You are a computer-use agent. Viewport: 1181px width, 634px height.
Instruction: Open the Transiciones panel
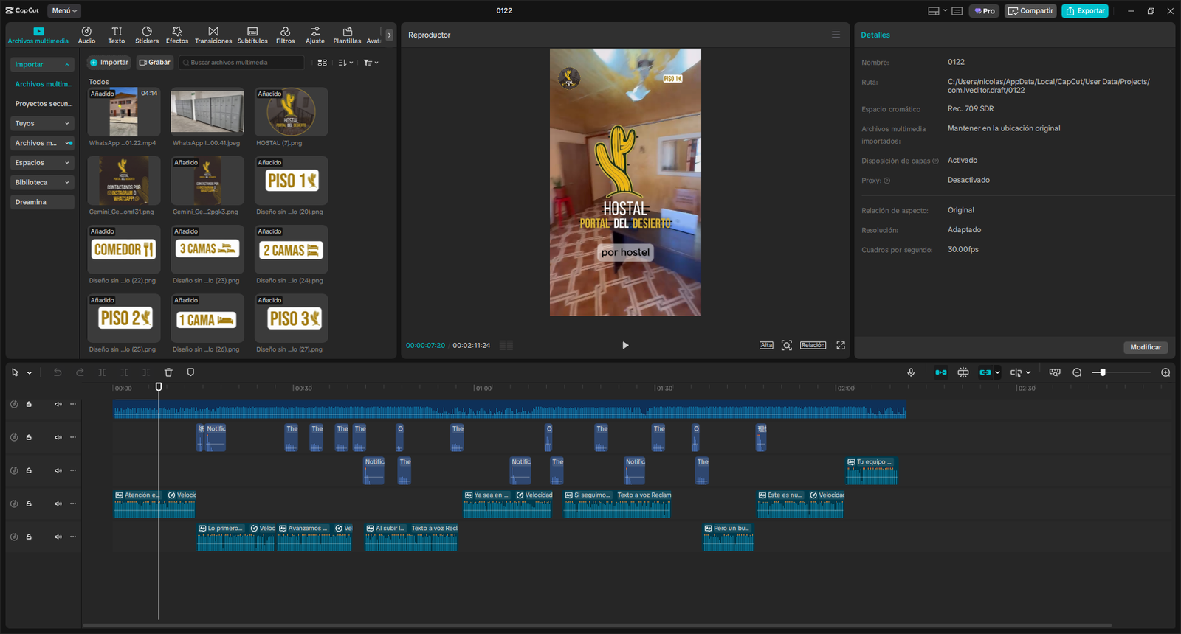click(213, 35)
